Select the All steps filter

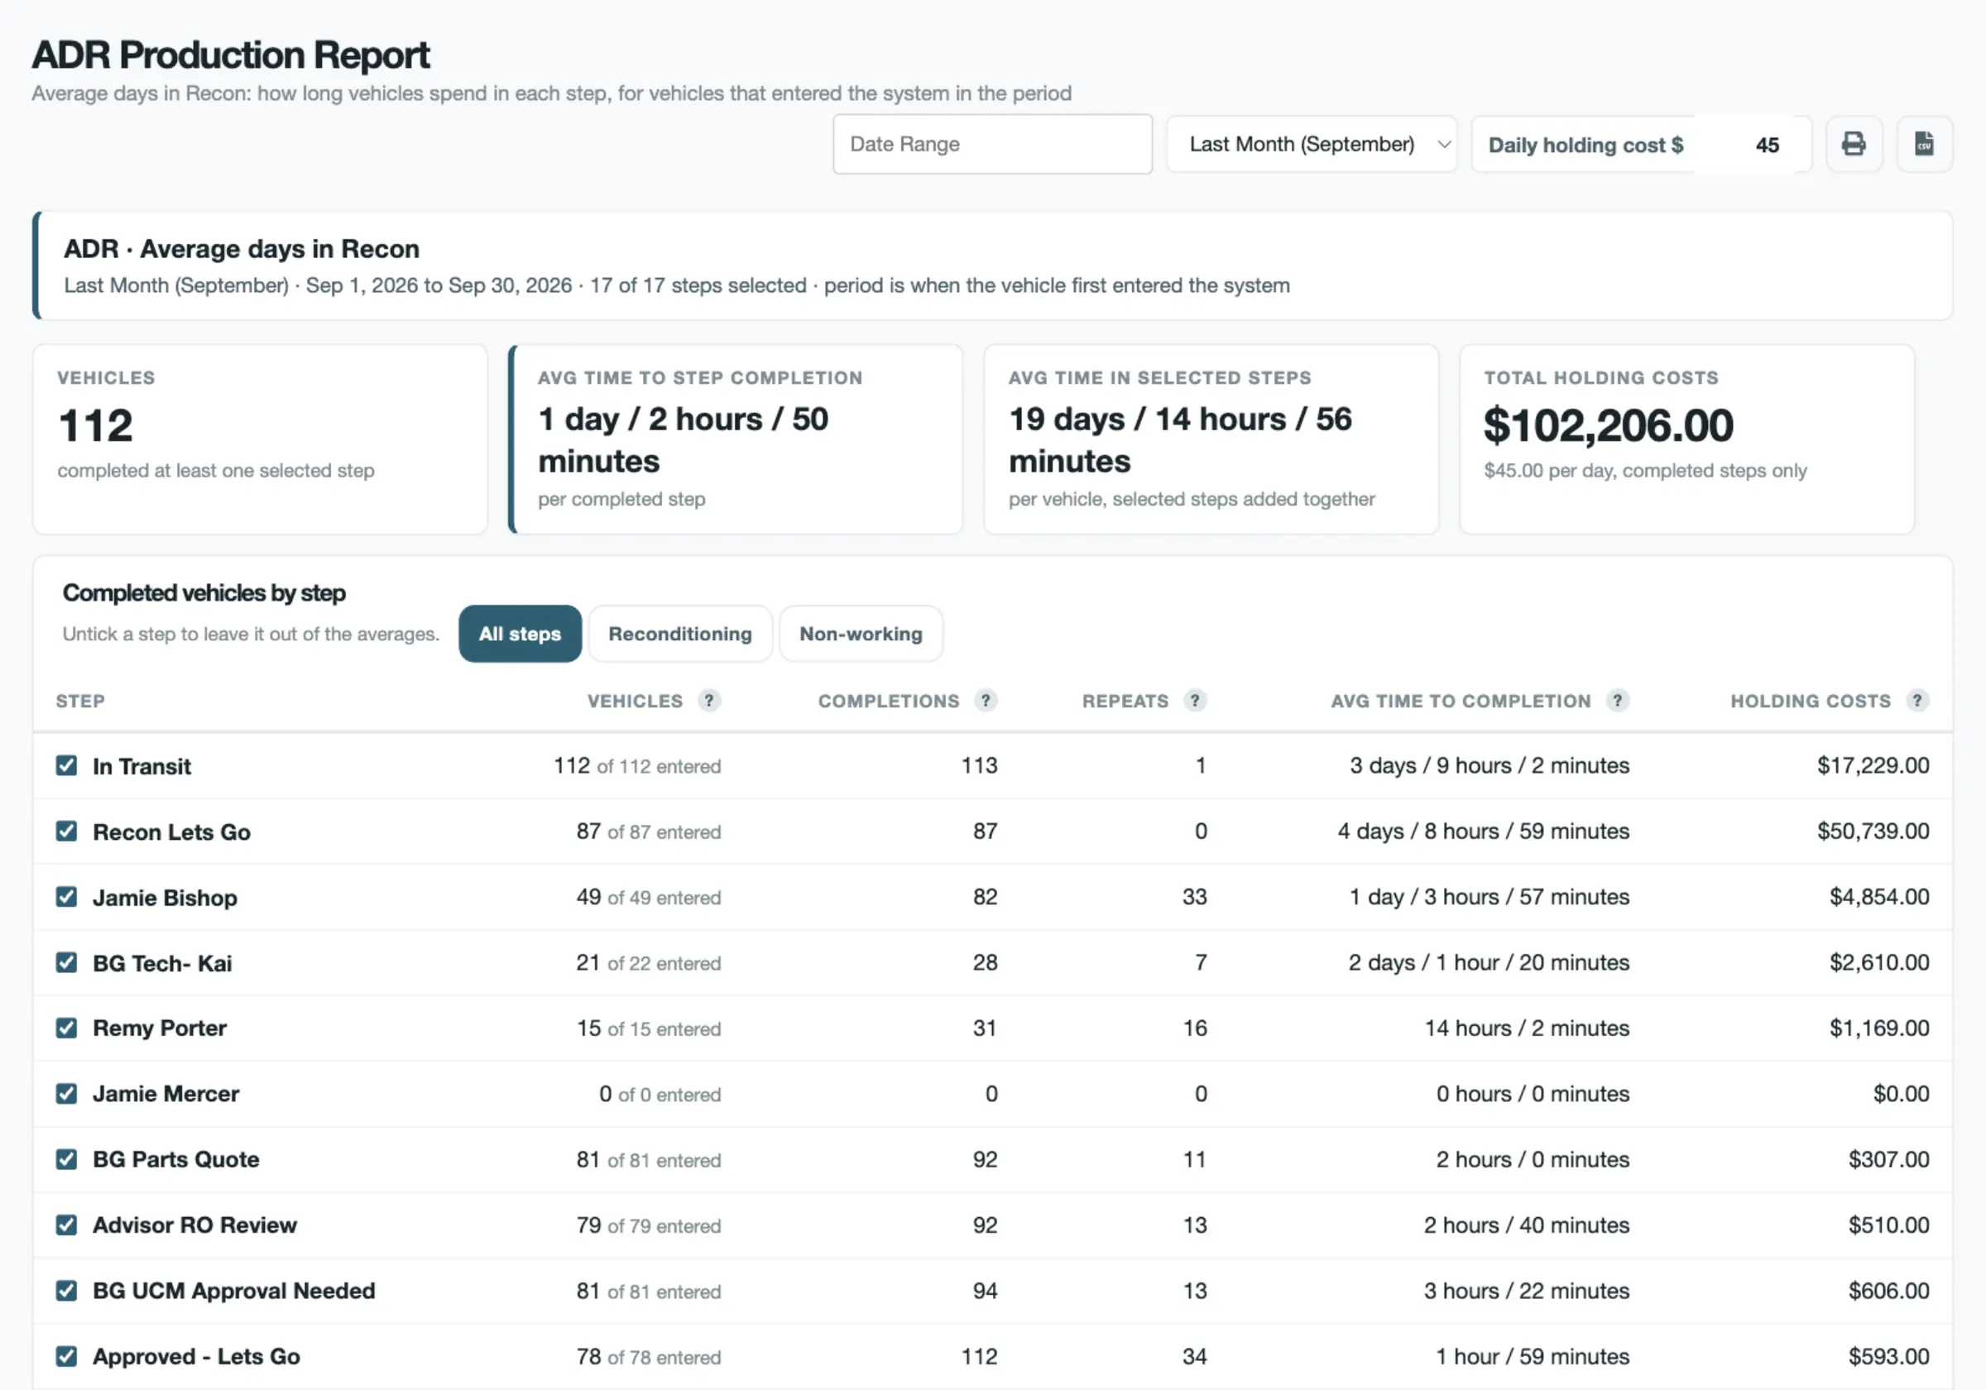pos(520,634)
